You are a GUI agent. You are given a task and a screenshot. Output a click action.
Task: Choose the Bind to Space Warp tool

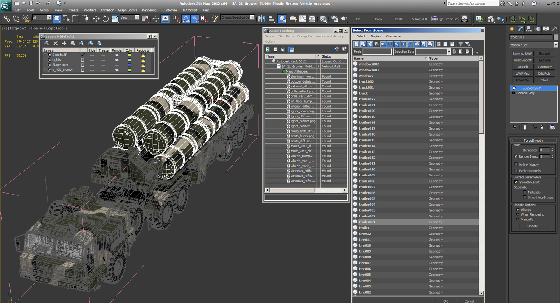coord(26,18)
